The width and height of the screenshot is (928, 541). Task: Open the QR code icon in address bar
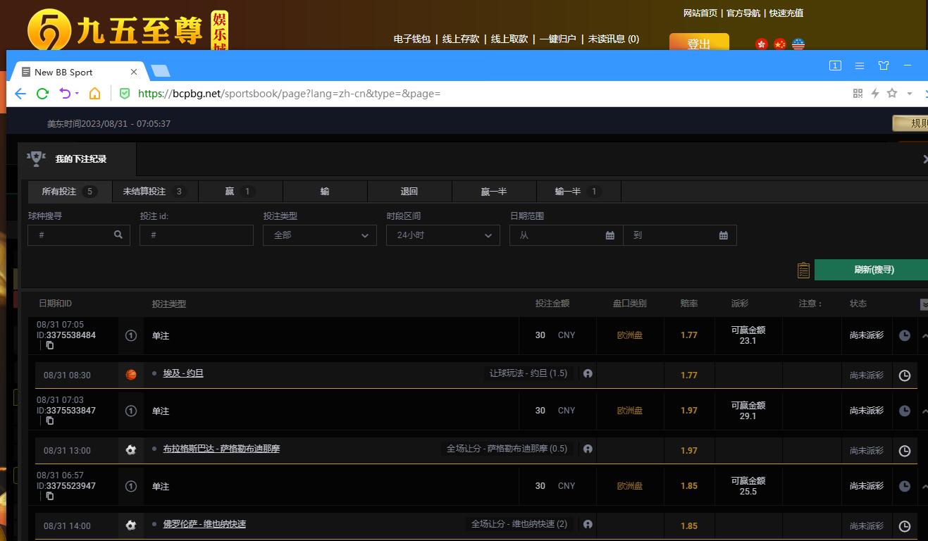pyautogui.click(x=858, y=93)
